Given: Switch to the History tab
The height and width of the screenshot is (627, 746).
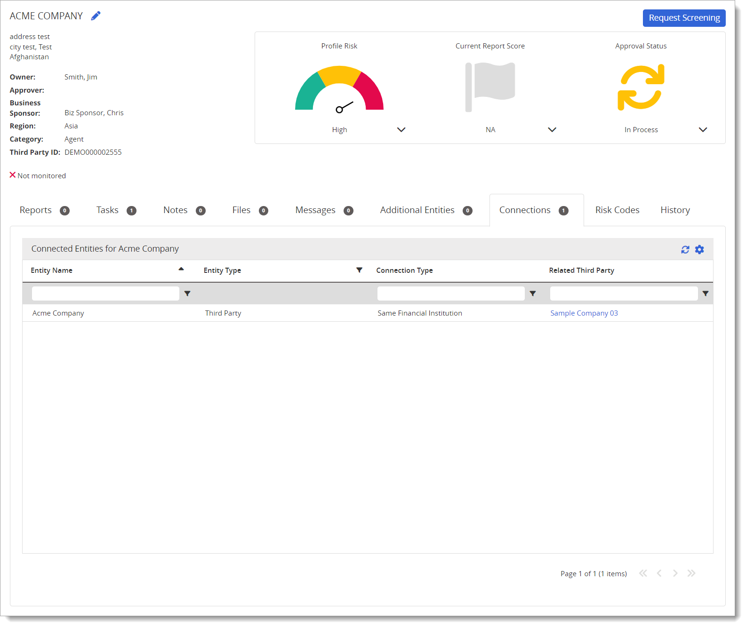Looking at the screenshot, I should click(x=675, y=210).
